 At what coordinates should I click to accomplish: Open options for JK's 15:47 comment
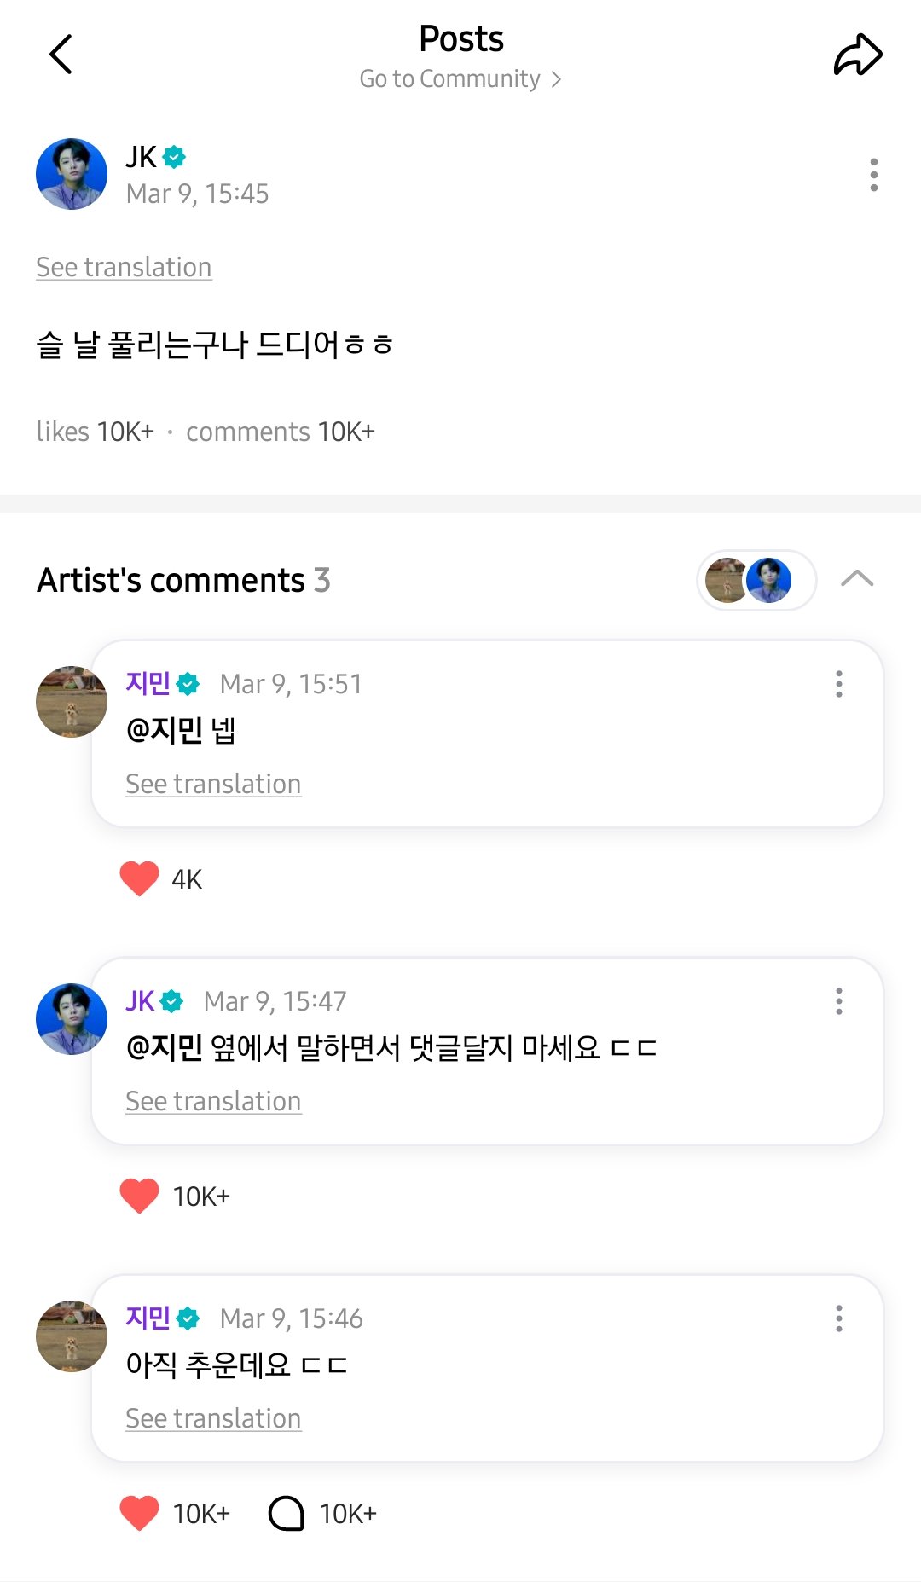839,1001
